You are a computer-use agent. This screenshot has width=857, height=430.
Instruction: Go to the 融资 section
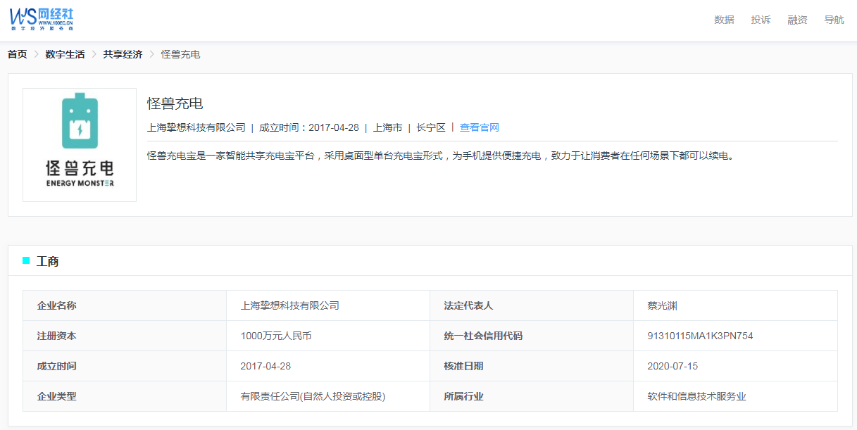click(797, 20)
